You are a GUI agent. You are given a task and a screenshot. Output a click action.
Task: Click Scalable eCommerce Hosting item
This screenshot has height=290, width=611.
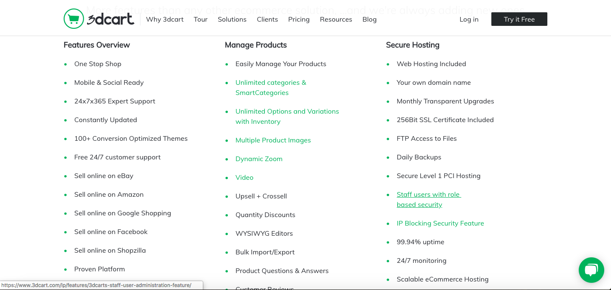(x=443, y=279)
